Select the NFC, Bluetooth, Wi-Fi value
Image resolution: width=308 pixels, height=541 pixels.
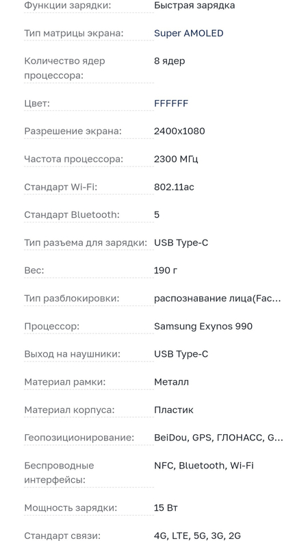[x=204, y=466]
